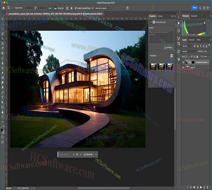
Task: Select the third variation thumbnail
Action: point(170,66)
